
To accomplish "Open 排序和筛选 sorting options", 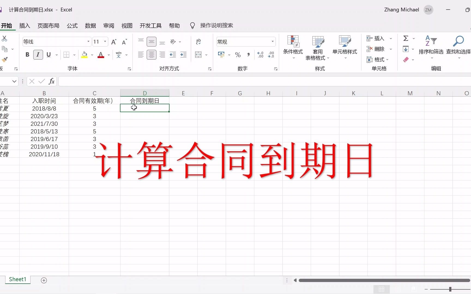I will 431,47.
